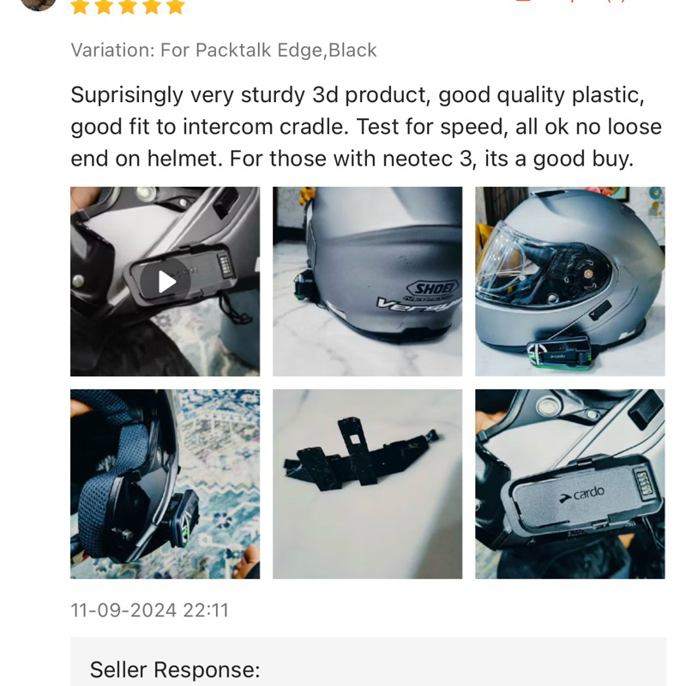The image size is (686, 686).
Task: Click the 'Variation: For Packtalk Edge,Black' text
Action: tap(224, 51)
